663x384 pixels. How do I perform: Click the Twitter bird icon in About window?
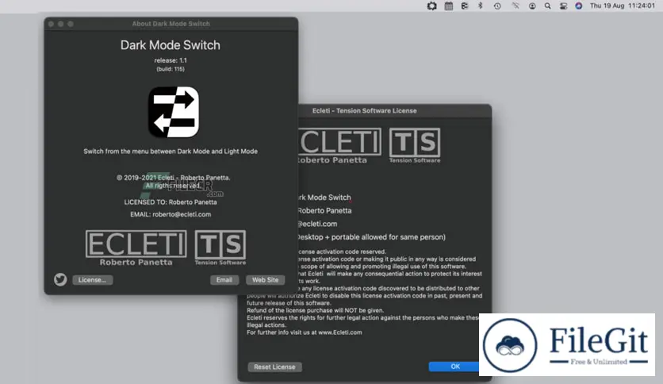(x=60, y=279)
